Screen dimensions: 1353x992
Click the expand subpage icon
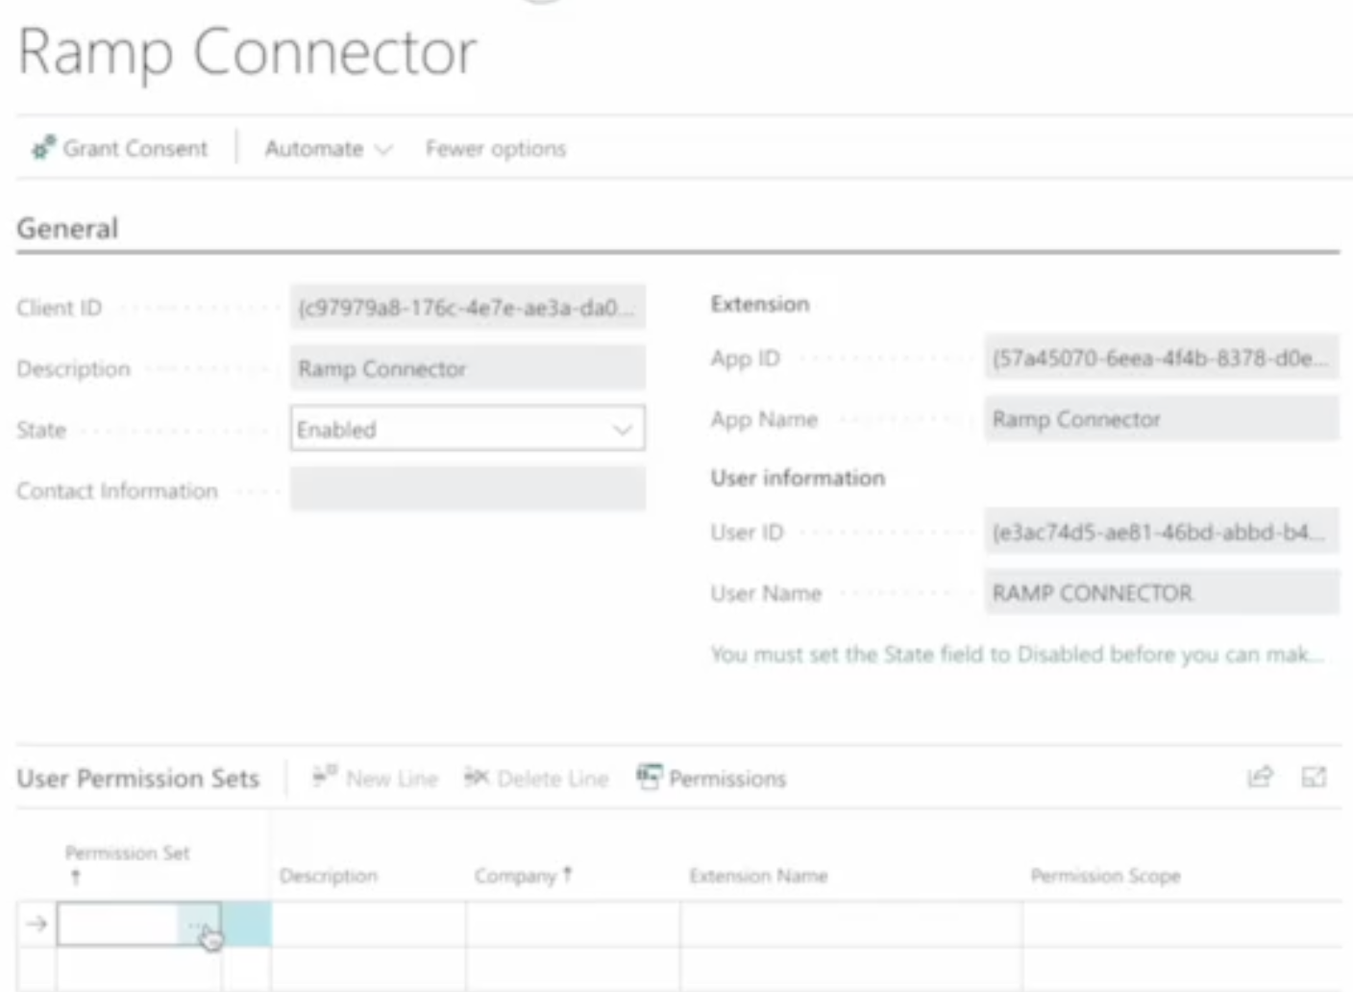pos(1314,777)
